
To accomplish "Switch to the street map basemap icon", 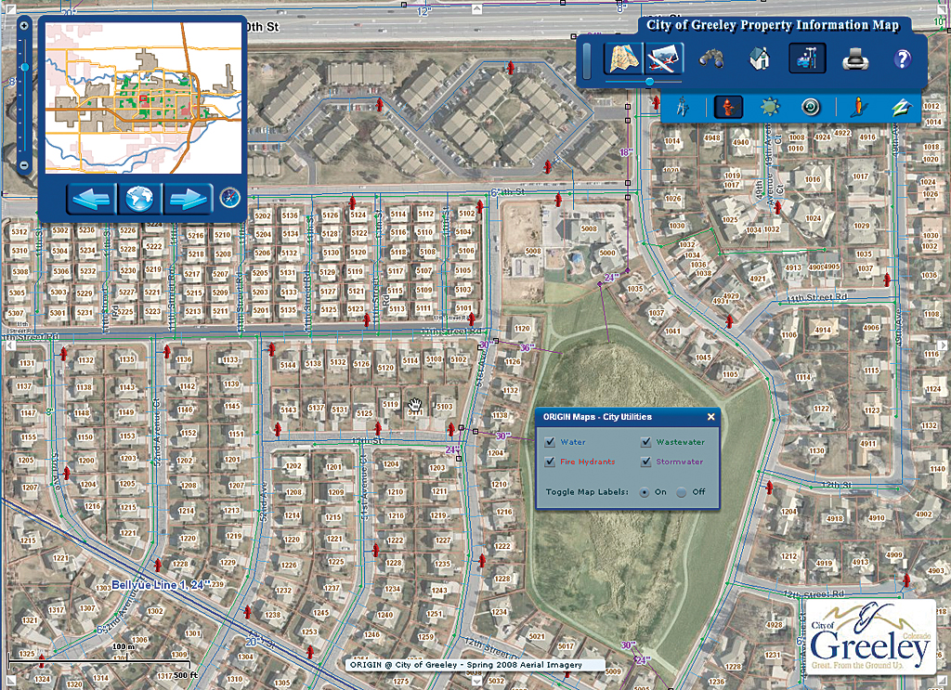I will coord(624,59).
